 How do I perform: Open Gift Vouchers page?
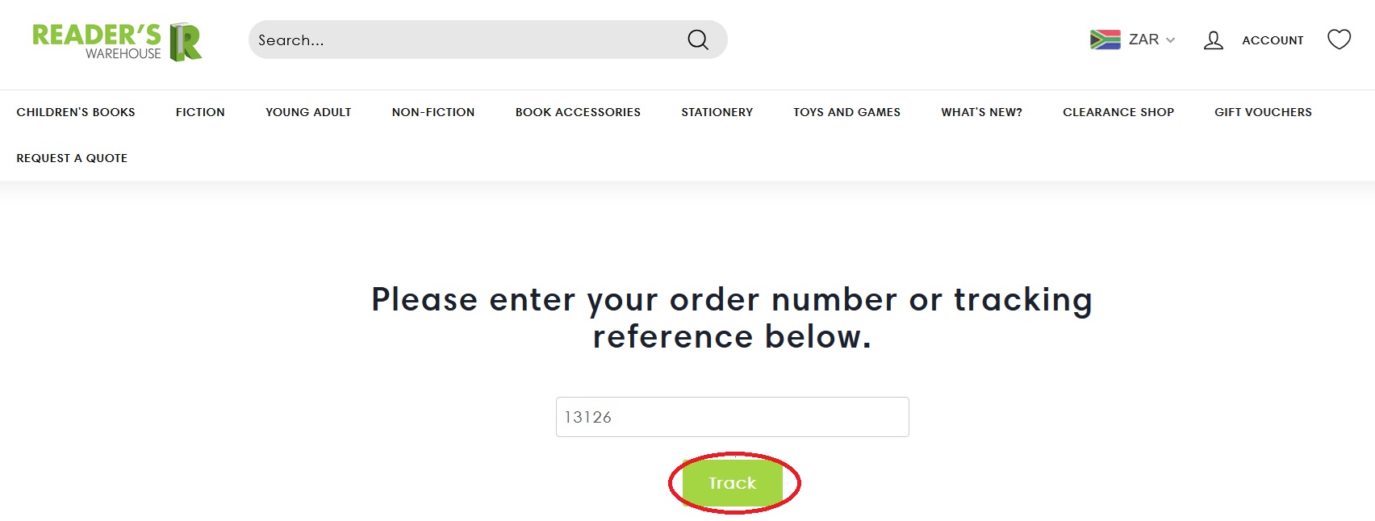pos(1263,112)
